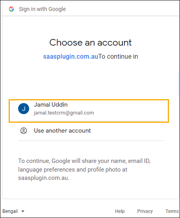Choose the Jamal Uddin account
This screenshot has width=180, height=218.
[x=89, y=111]
